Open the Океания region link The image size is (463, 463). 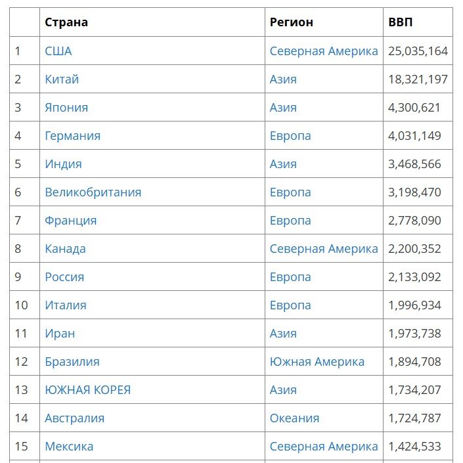(294, 418)
